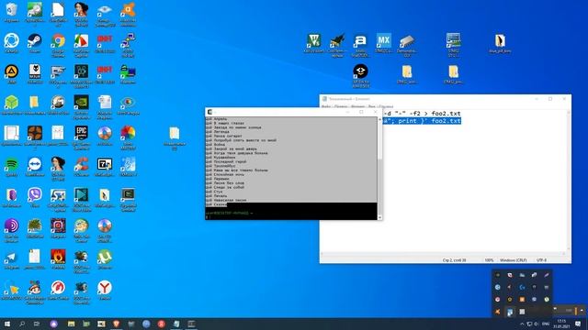Click the terminal prompt input line
The width and height of the screenshot is (588, 330).
pyautogui.click(x=291, y=217)
